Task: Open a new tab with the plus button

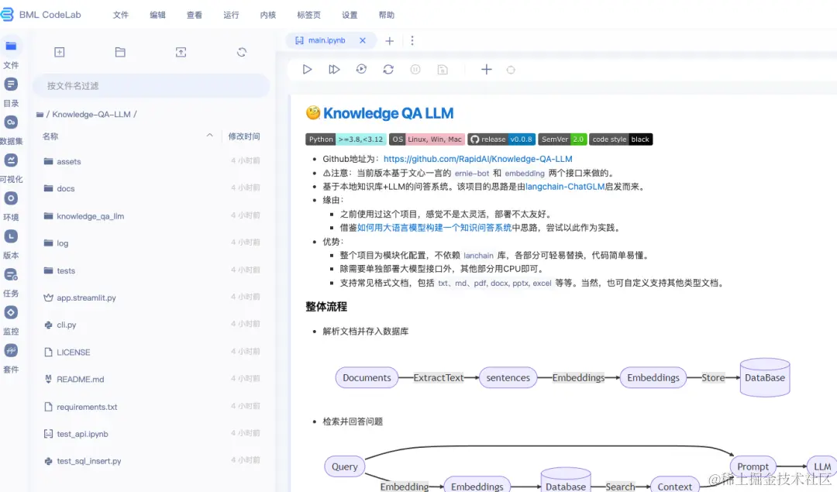Action: (390, 41)
